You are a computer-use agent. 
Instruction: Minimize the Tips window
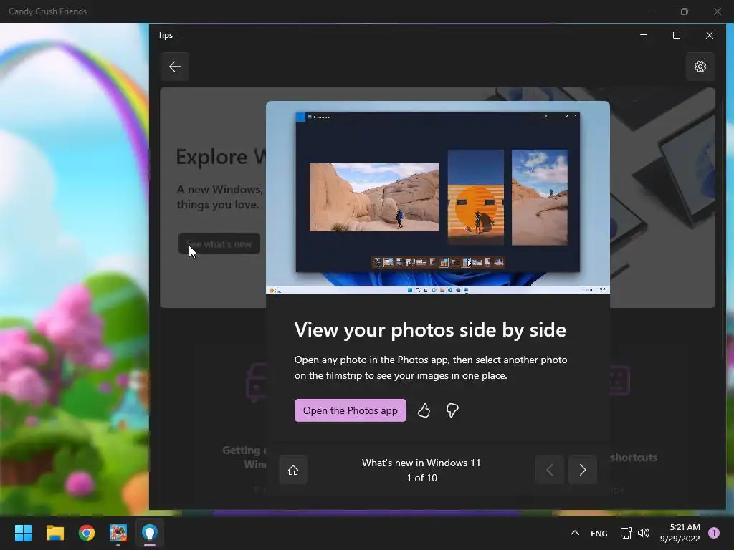tap(644, 35)
